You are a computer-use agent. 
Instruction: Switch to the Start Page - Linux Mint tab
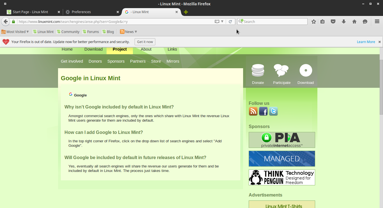click(33, 12)
